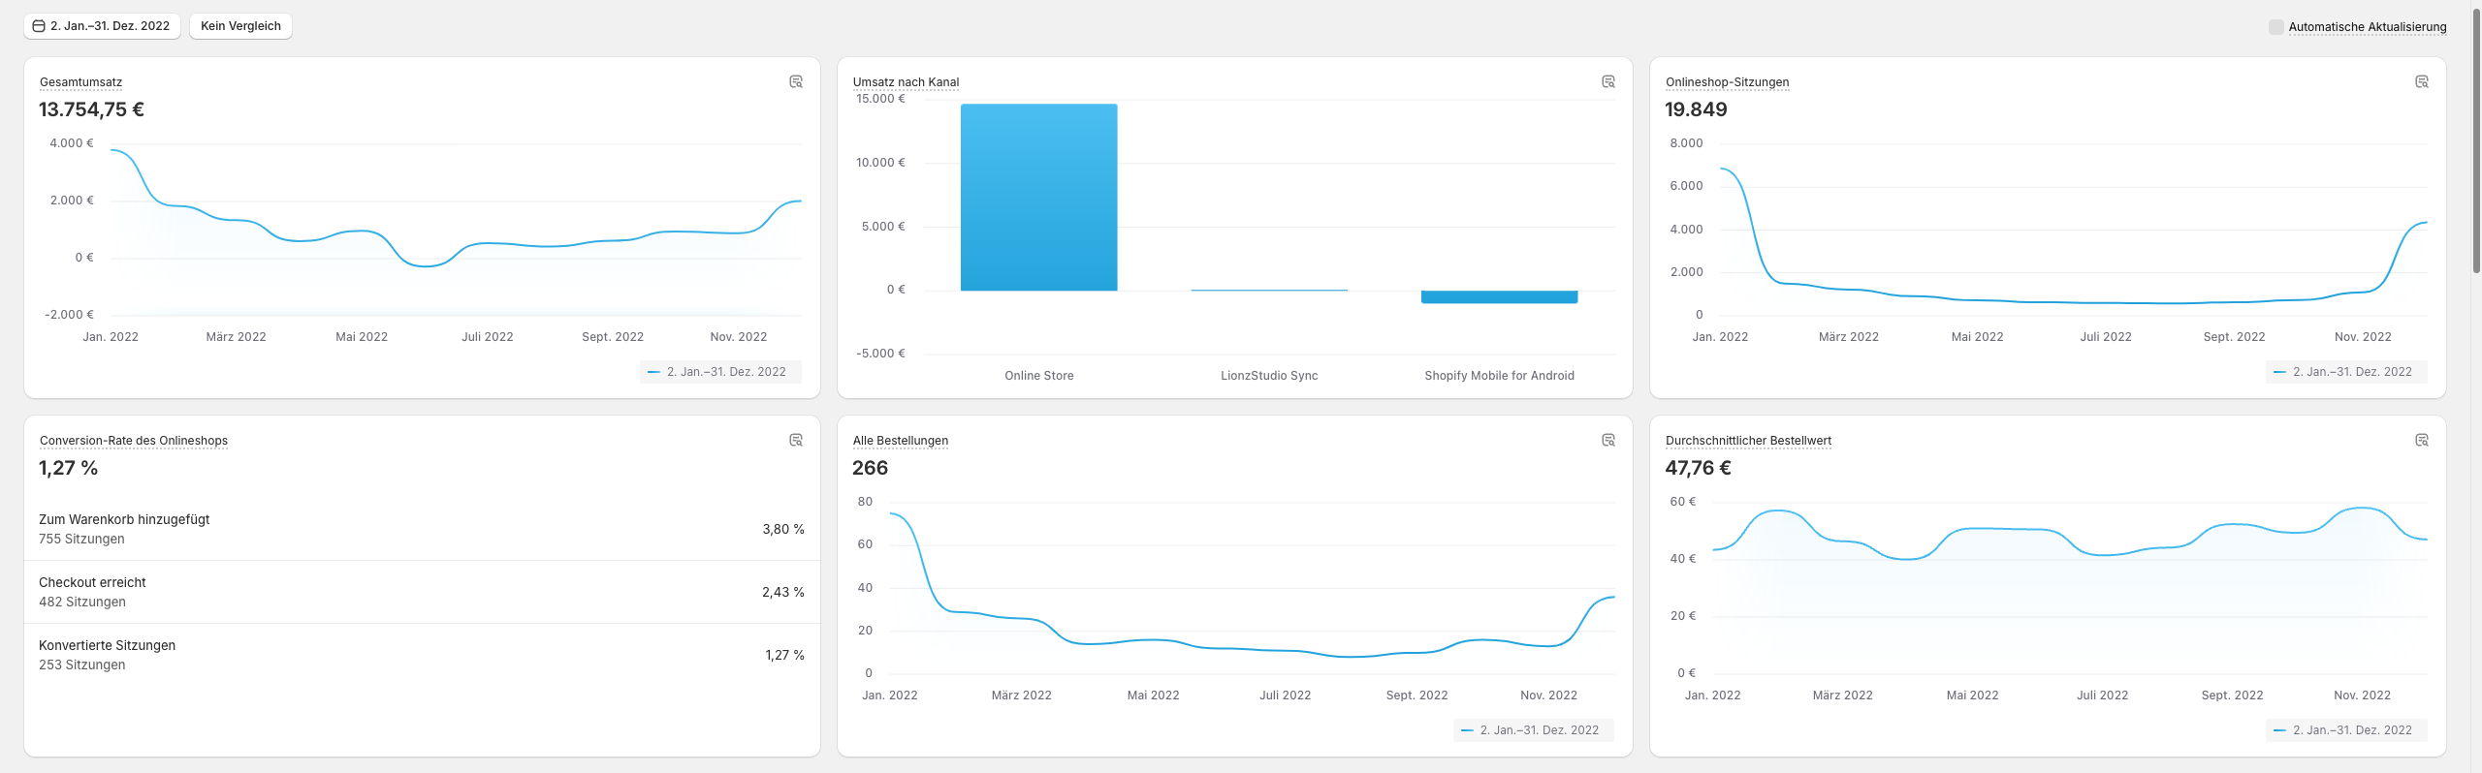The image size is (2482, 773).
Task: Open report icon on Onlineshop-Sitzungen card
Action: point(2421,82)
